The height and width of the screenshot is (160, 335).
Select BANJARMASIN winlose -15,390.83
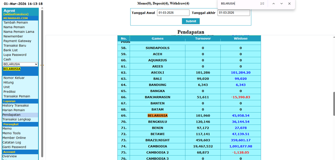[x=240, y=97]
